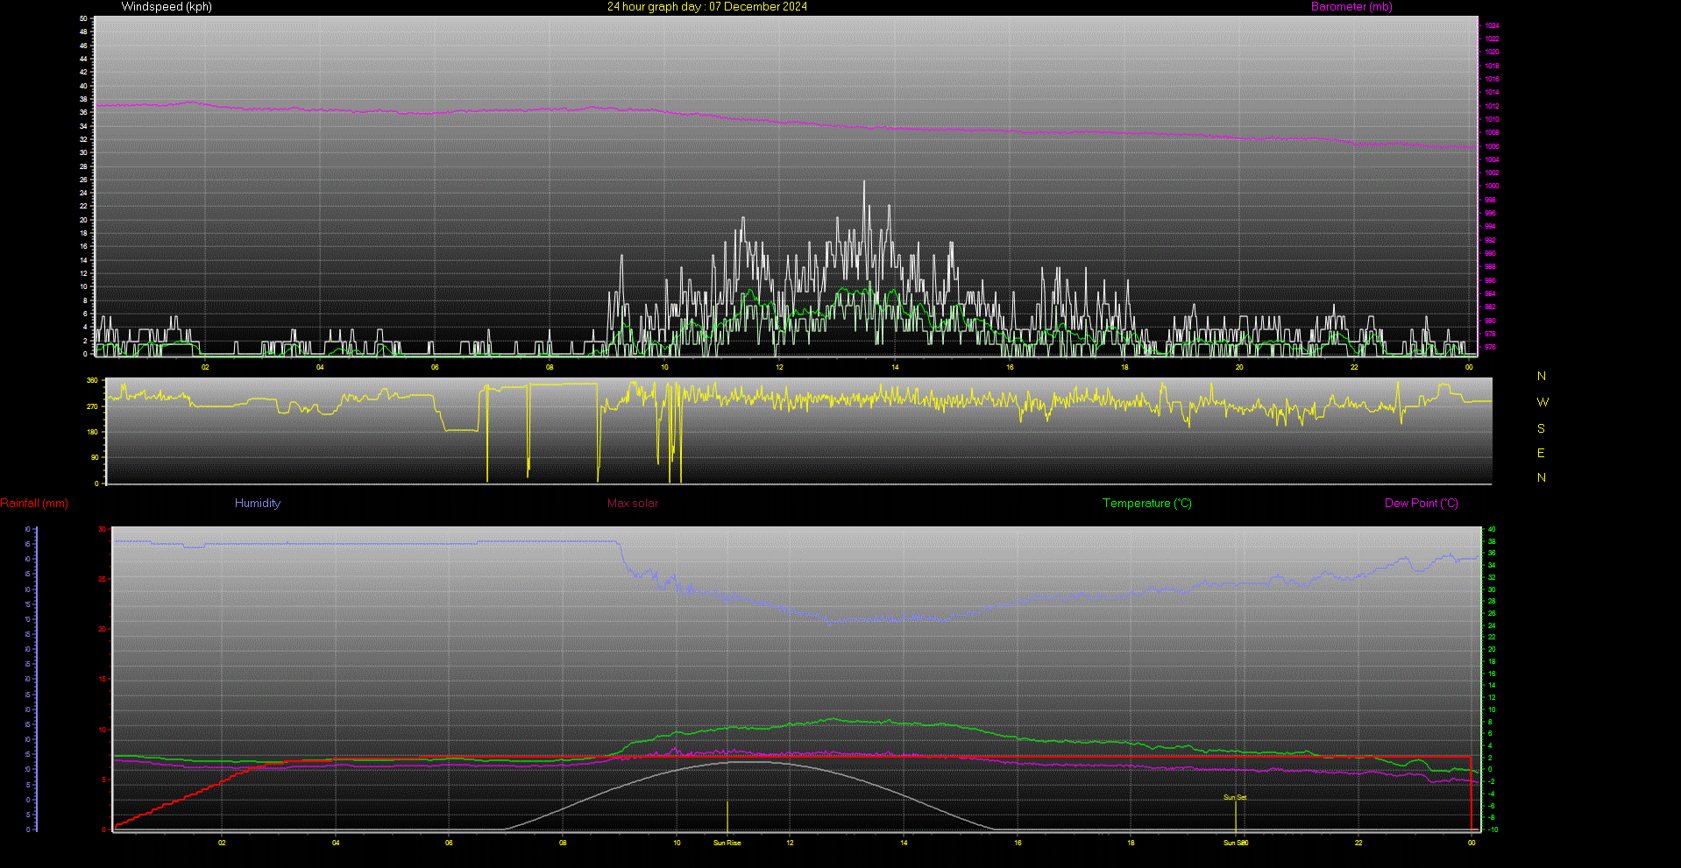Click the 'Sun Rise' label below the time axis
Image resolution: width=1681 pixels, height=868 pixels.
(727, 843)
